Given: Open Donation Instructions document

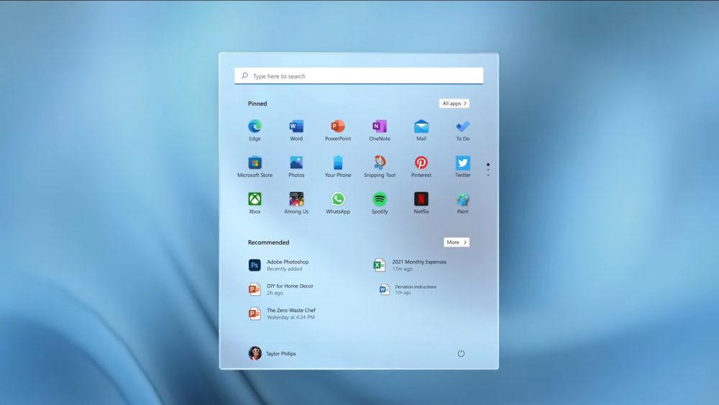Looking at the screenshot, I should tap(407, 289).
